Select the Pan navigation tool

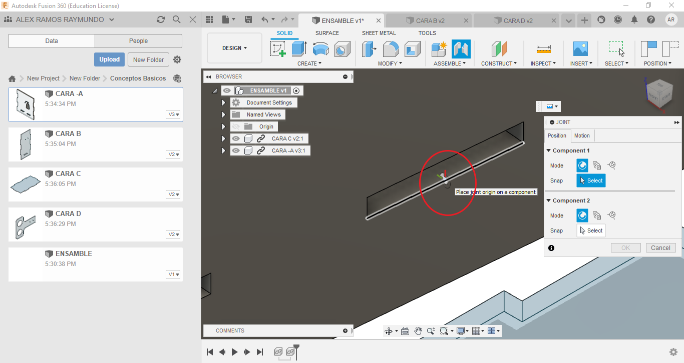point(418,331)
